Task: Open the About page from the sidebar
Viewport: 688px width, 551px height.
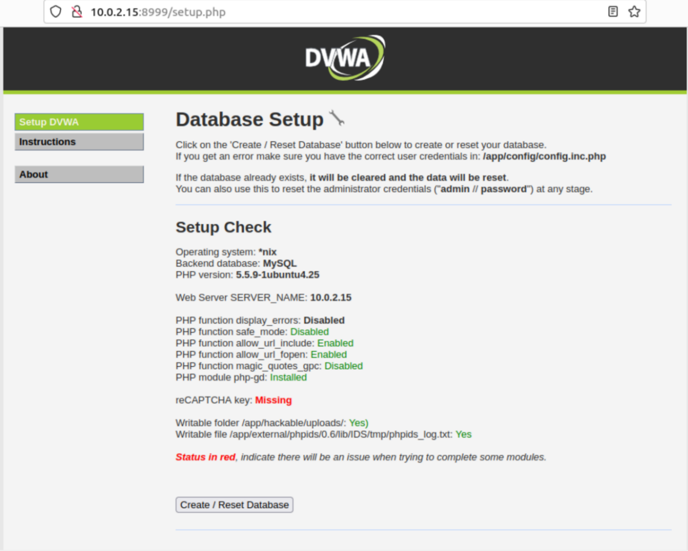Action: point(79,174)
